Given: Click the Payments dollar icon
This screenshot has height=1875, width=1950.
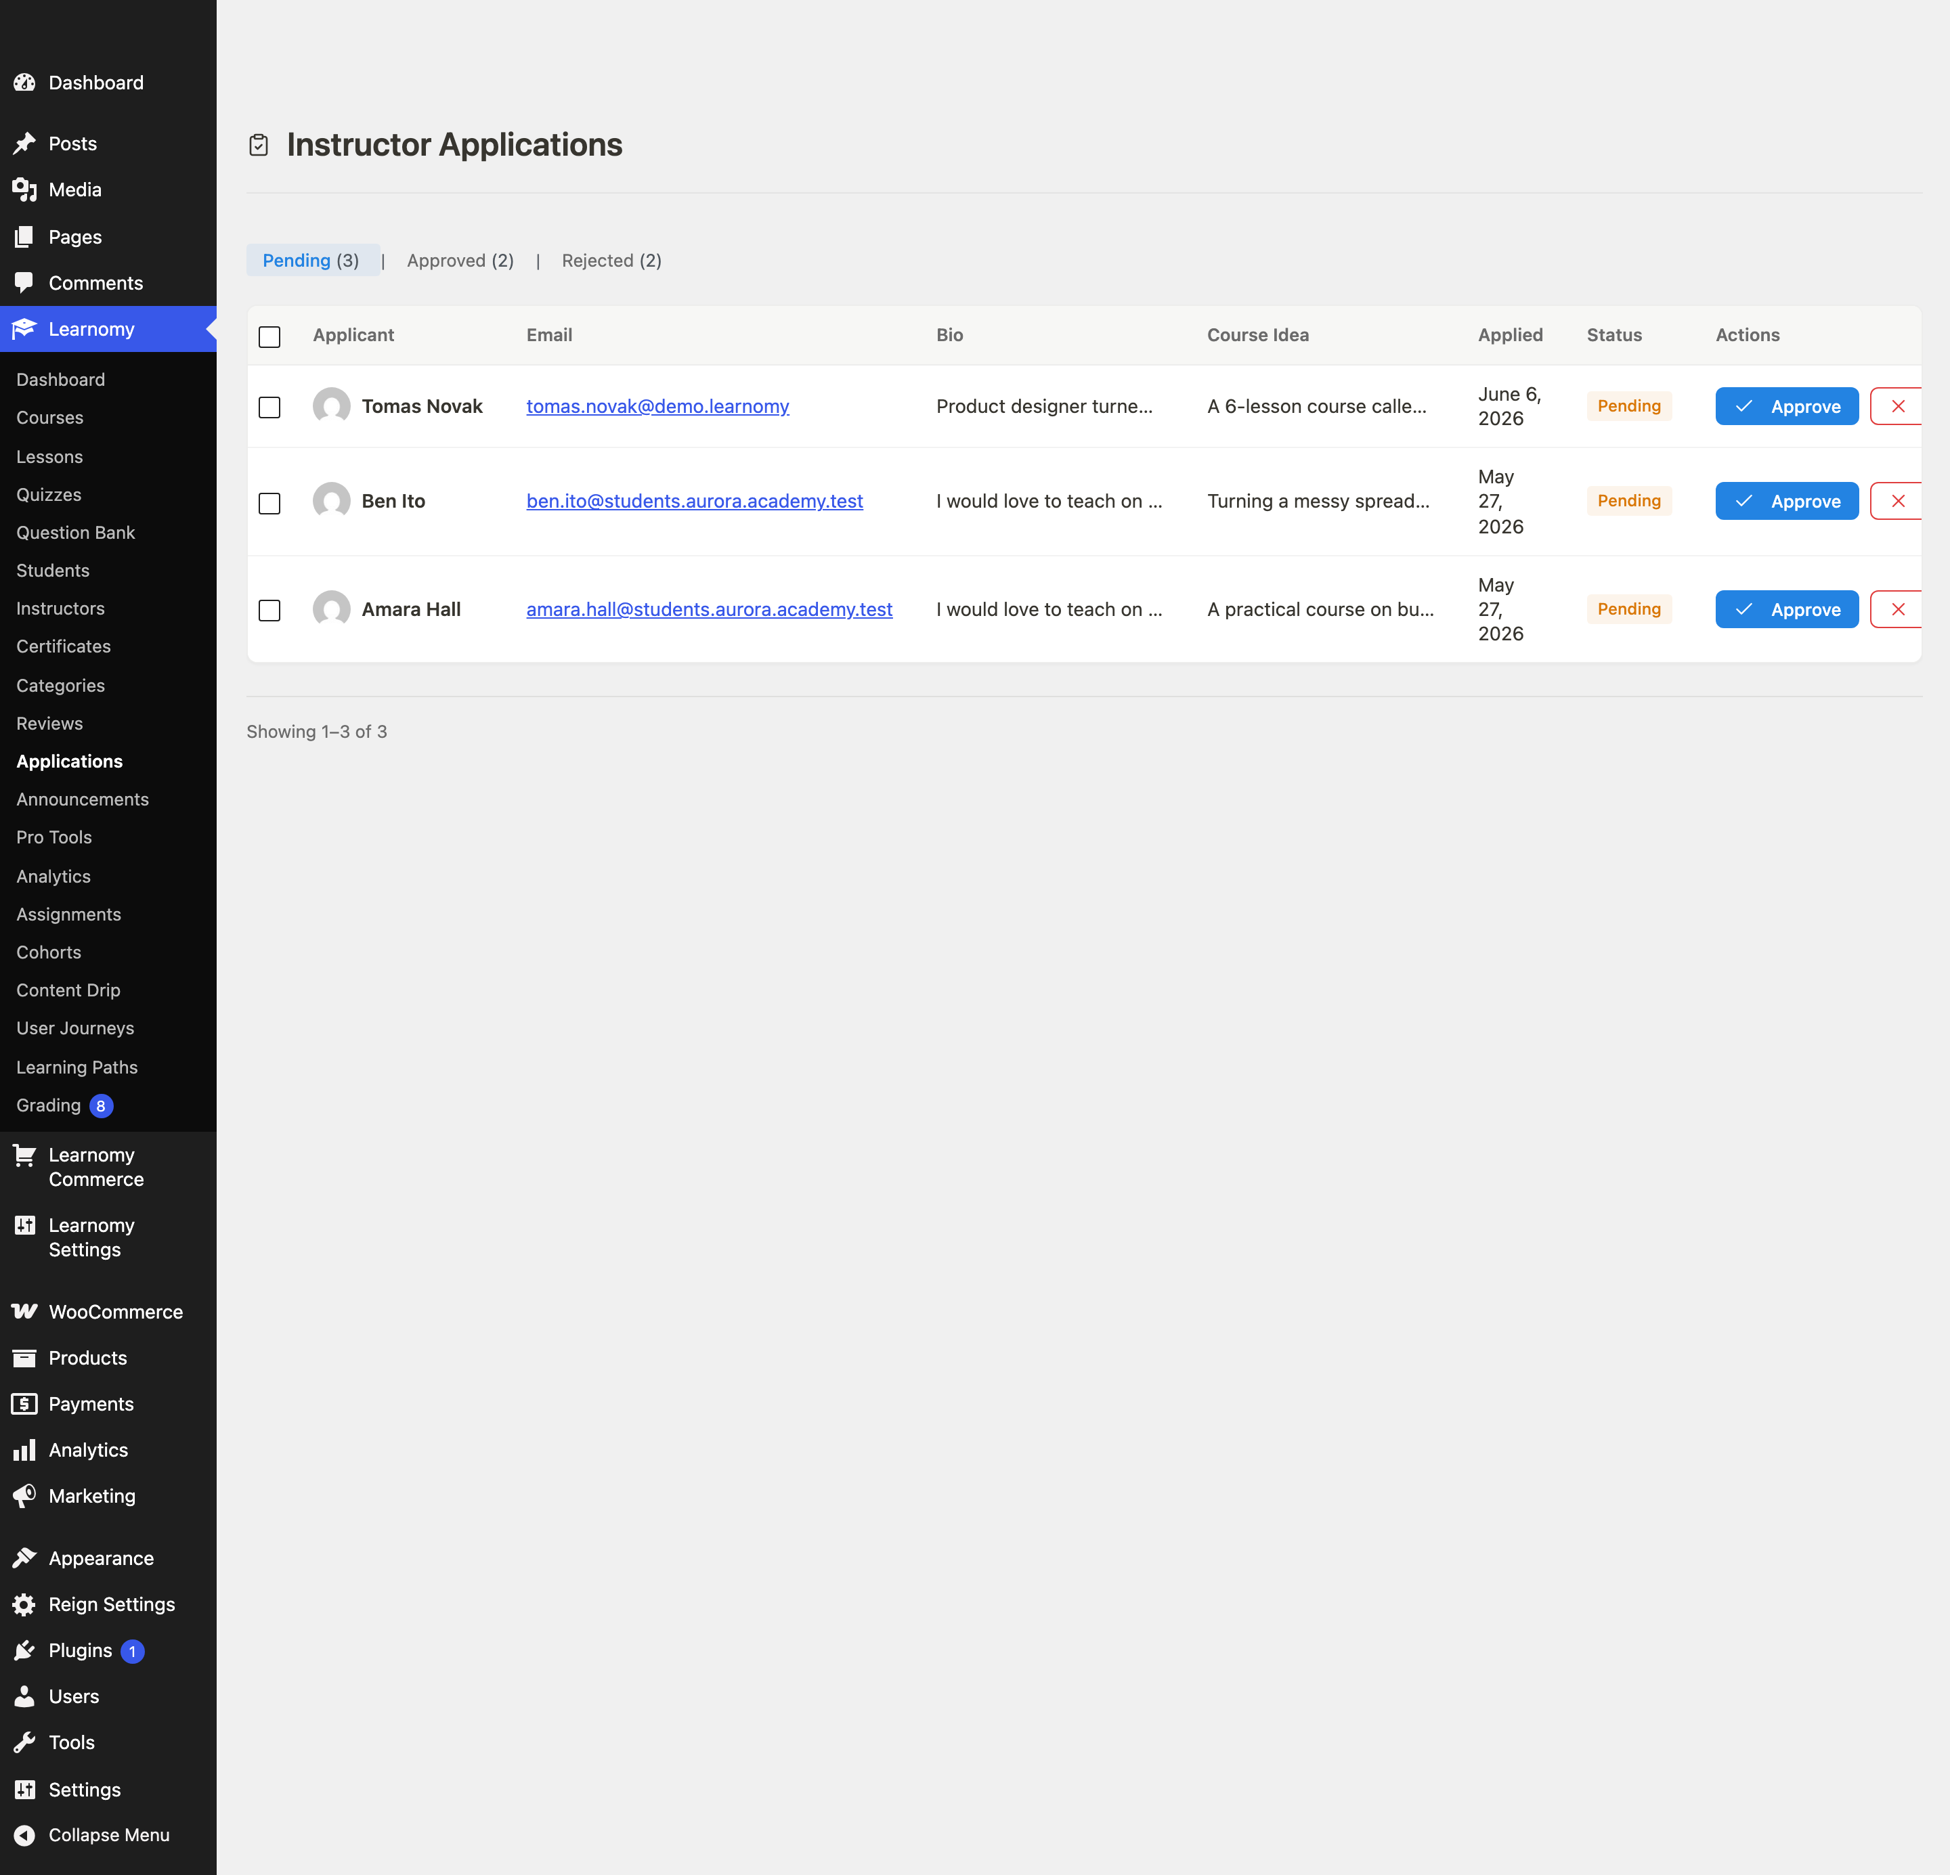Looking at the screenshot, I should (25, 1403).
